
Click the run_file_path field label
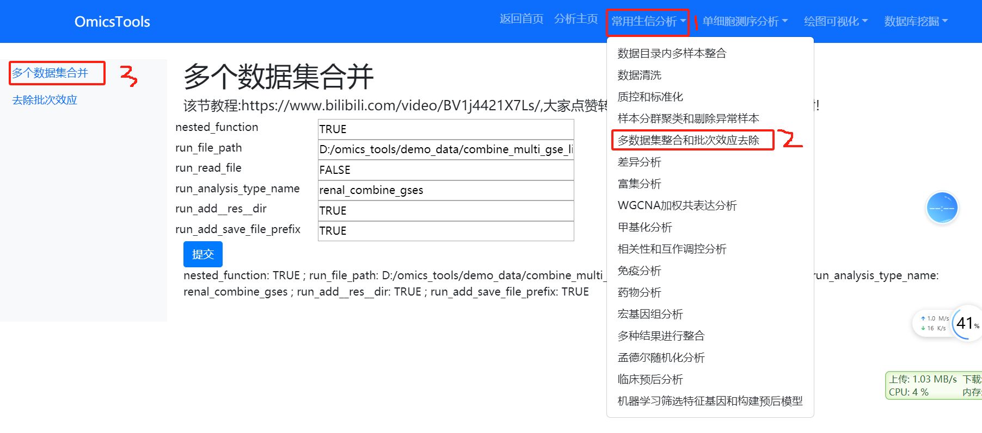point(208,148)
